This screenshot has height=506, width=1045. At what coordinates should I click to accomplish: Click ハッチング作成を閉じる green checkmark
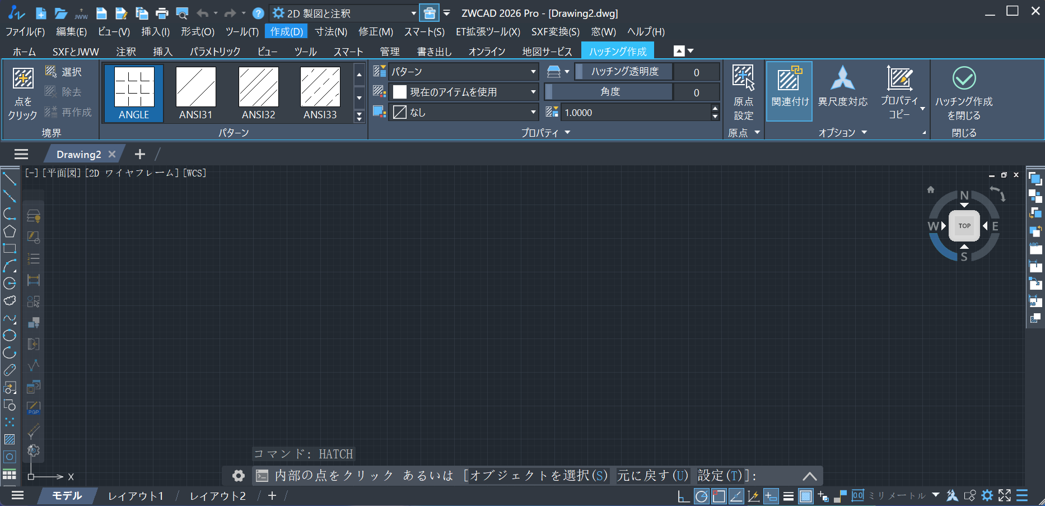[964, 78]
